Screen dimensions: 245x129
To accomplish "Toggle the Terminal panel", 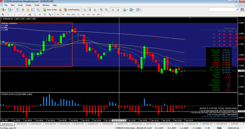I will click(x=33, y=10).
